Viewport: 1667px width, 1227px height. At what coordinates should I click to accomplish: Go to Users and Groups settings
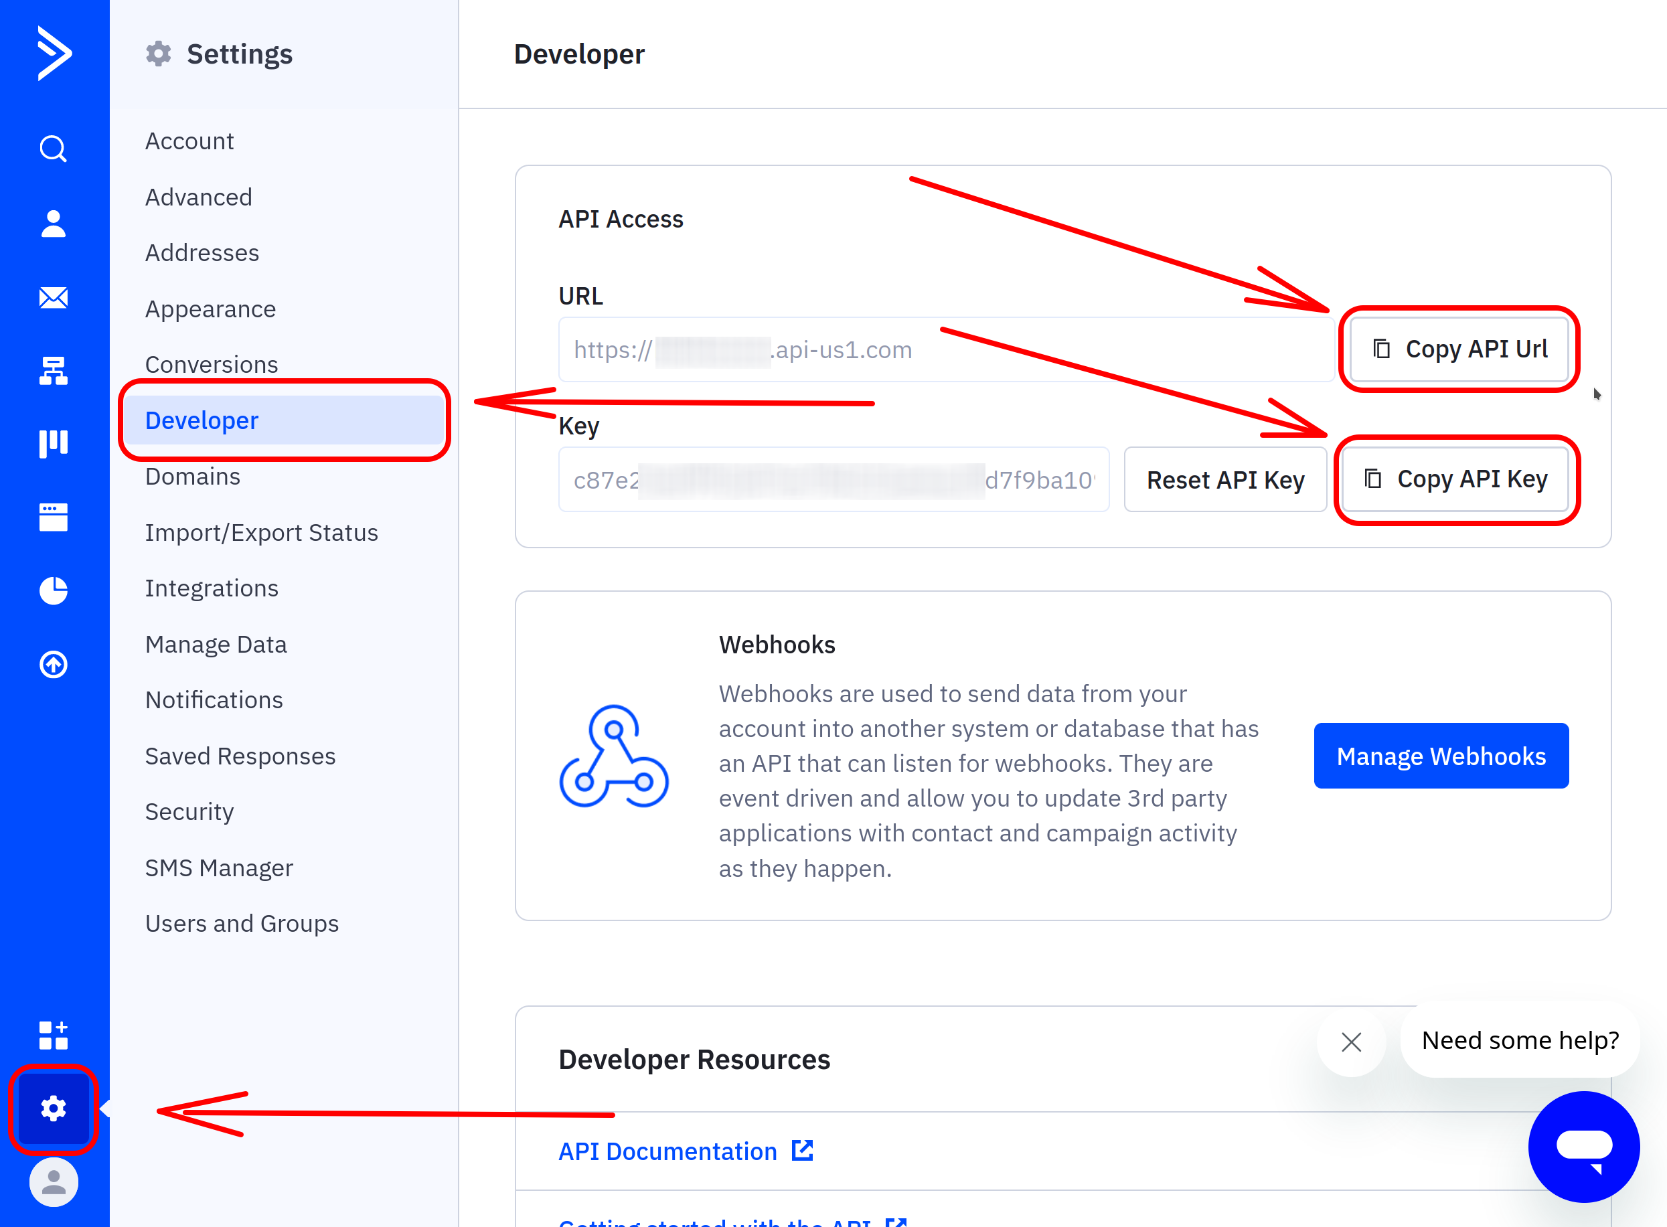click(x=242, y=923)
